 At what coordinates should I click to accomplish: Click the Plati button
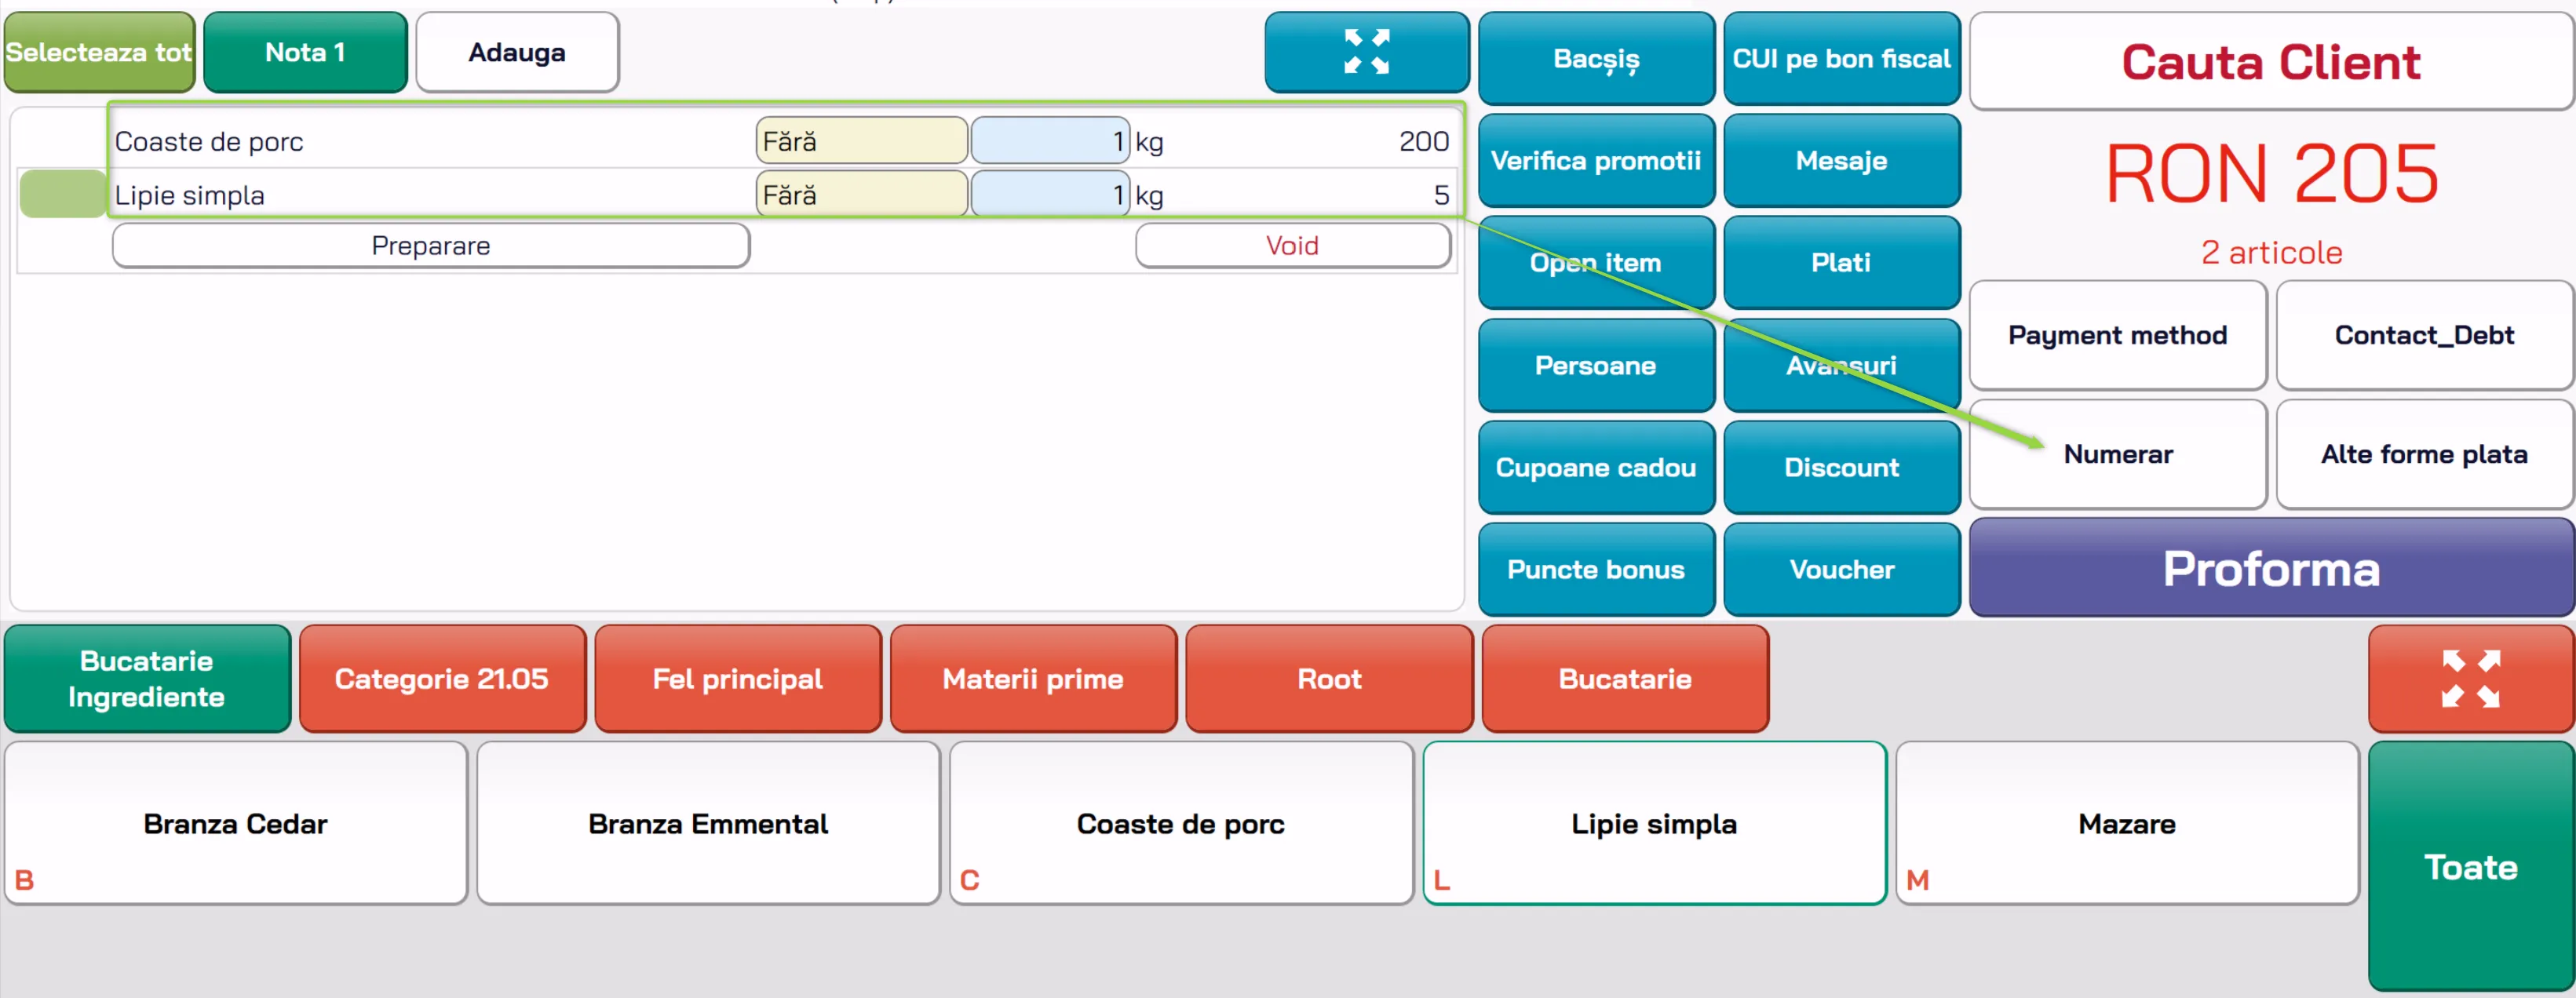(1841, 262)
